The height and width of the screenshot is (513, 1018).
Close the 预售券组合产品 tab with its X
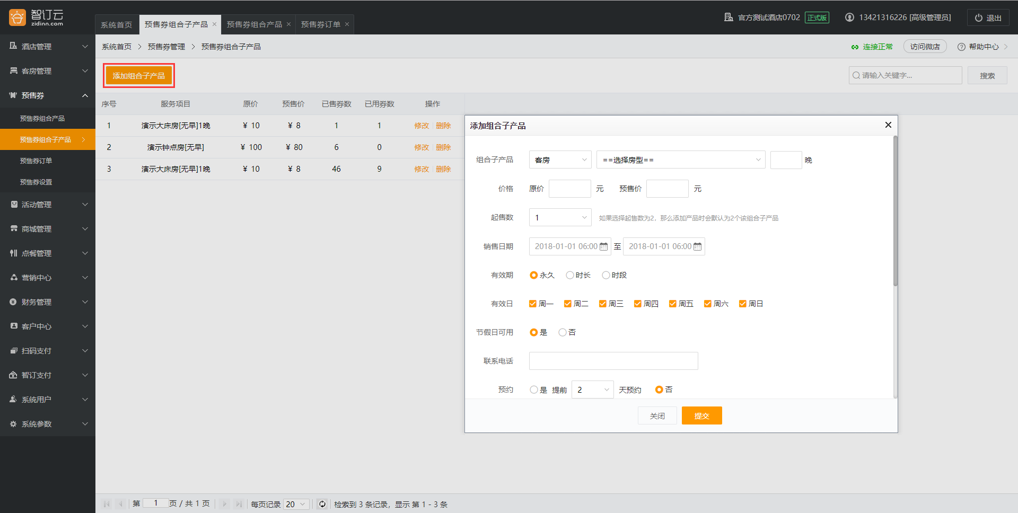288,24
